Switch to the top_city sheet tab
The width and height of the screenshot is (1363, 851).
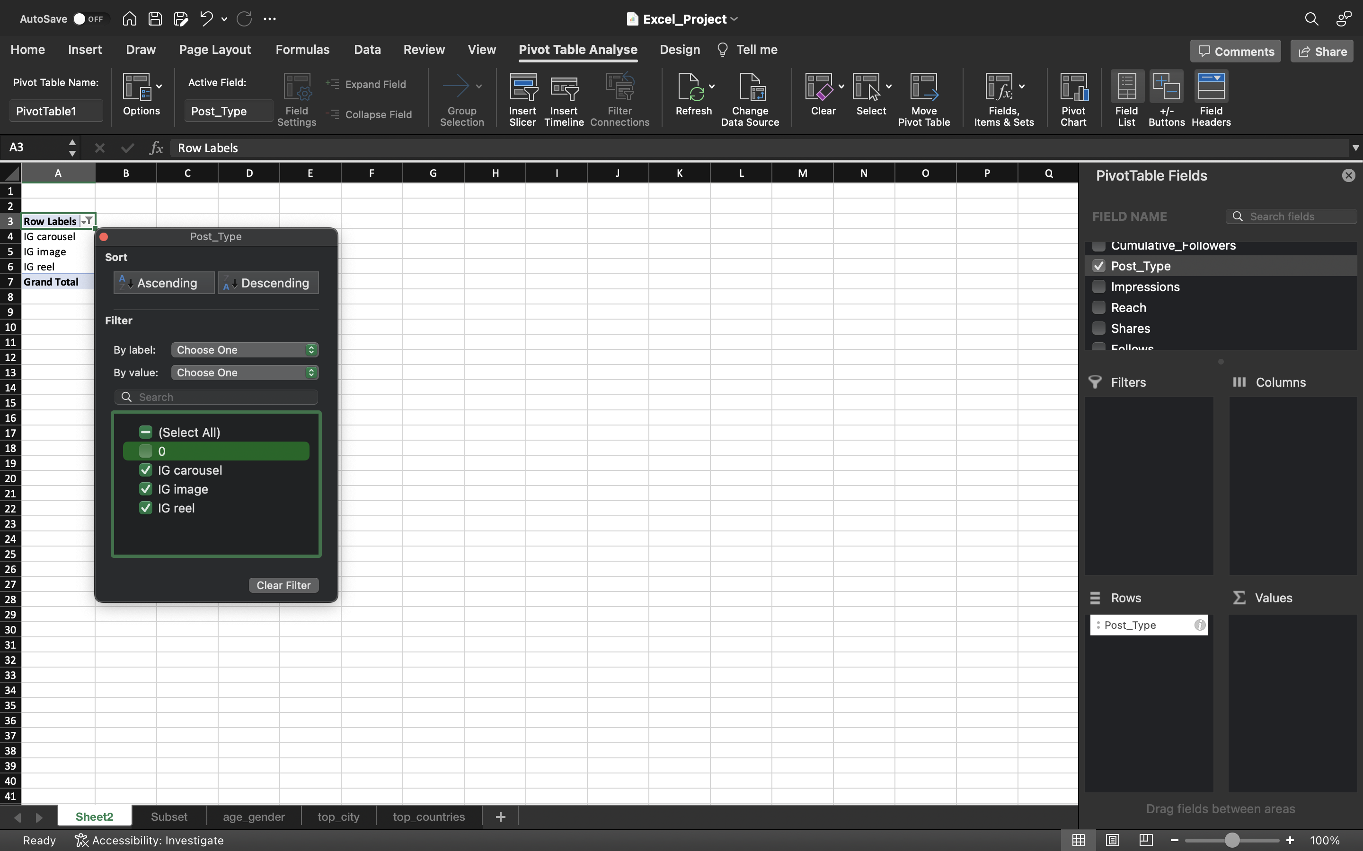click(338, 816)
